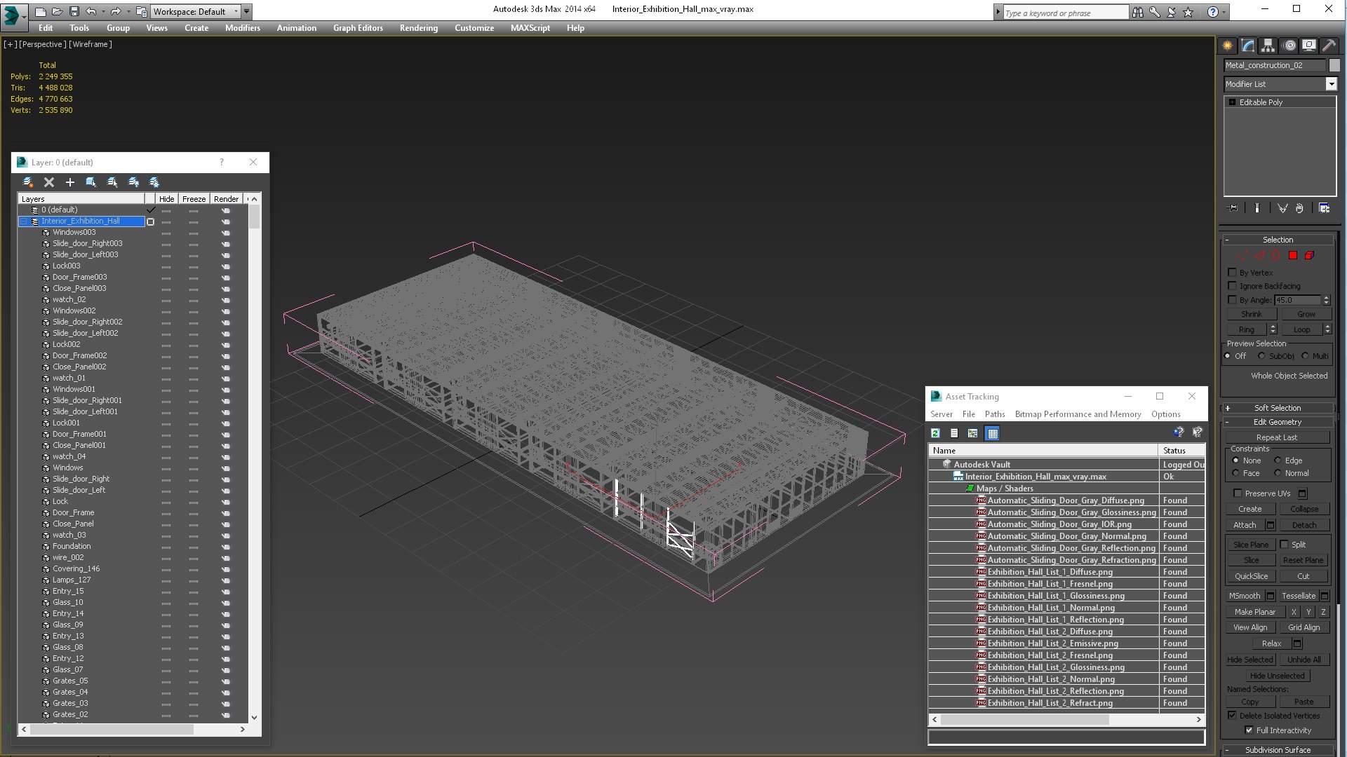Click Refresh icon in Asset Tracking toolbar
This screenshot has height=757, width=1347.
coord(935,433)
